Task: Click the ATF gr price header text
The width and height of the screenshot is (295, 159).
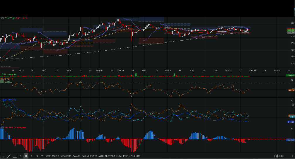Action: point(14,18)
